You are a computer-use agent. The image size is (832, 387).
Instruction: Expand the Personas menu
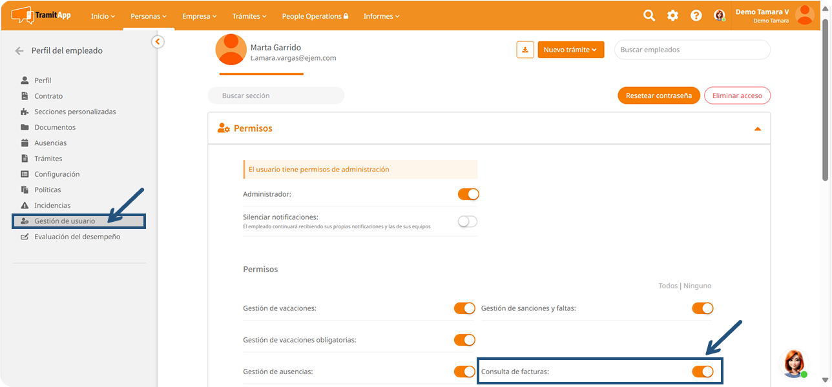pos(148,16)
